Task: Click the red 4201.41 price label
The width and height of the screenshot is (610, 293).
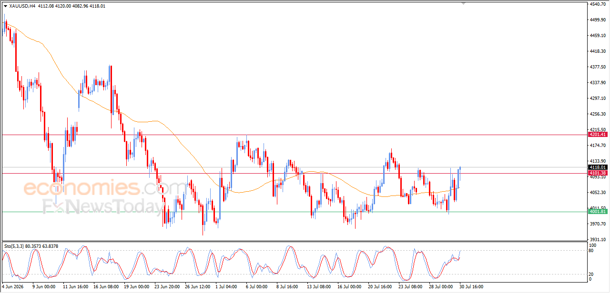Action: pos(598,135)
